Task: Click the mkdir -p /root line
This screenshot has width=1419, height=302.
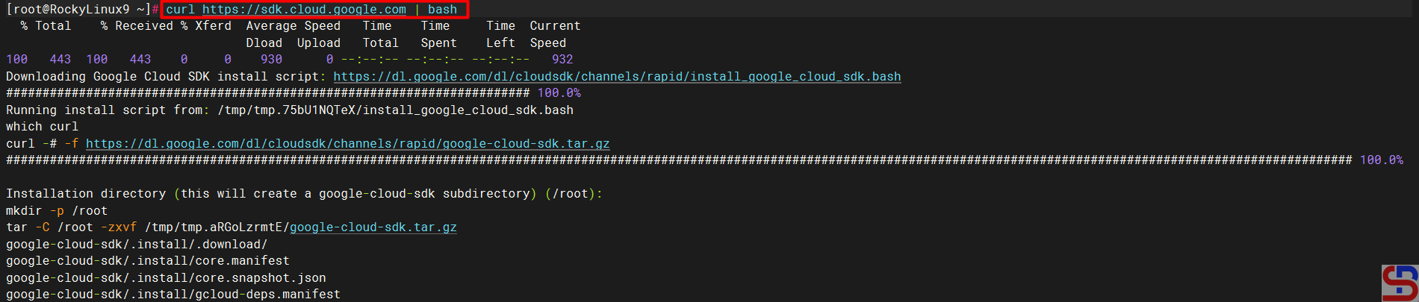Action: point(57,210)
